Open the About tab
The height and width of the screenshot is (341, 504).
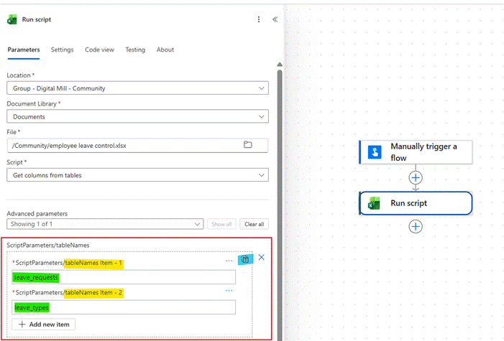click(x=165, y=50)
